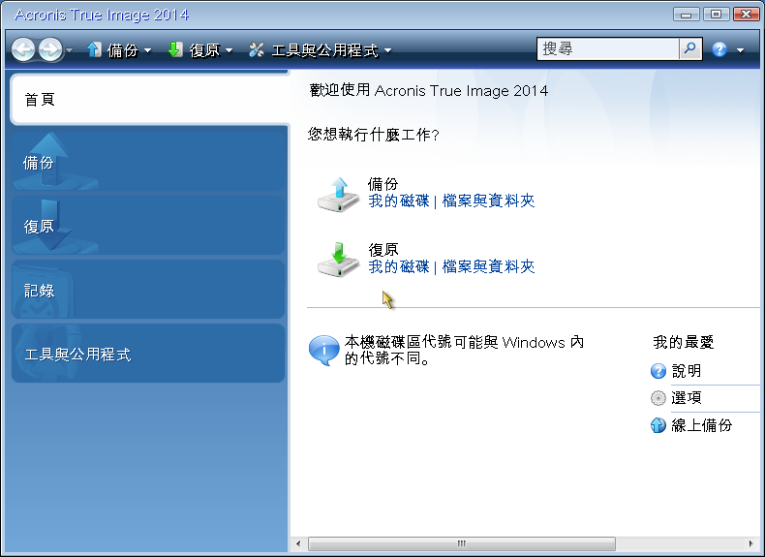Select the 記錄 sidebar tab
The image size is (765, 557).
(148, 290)
